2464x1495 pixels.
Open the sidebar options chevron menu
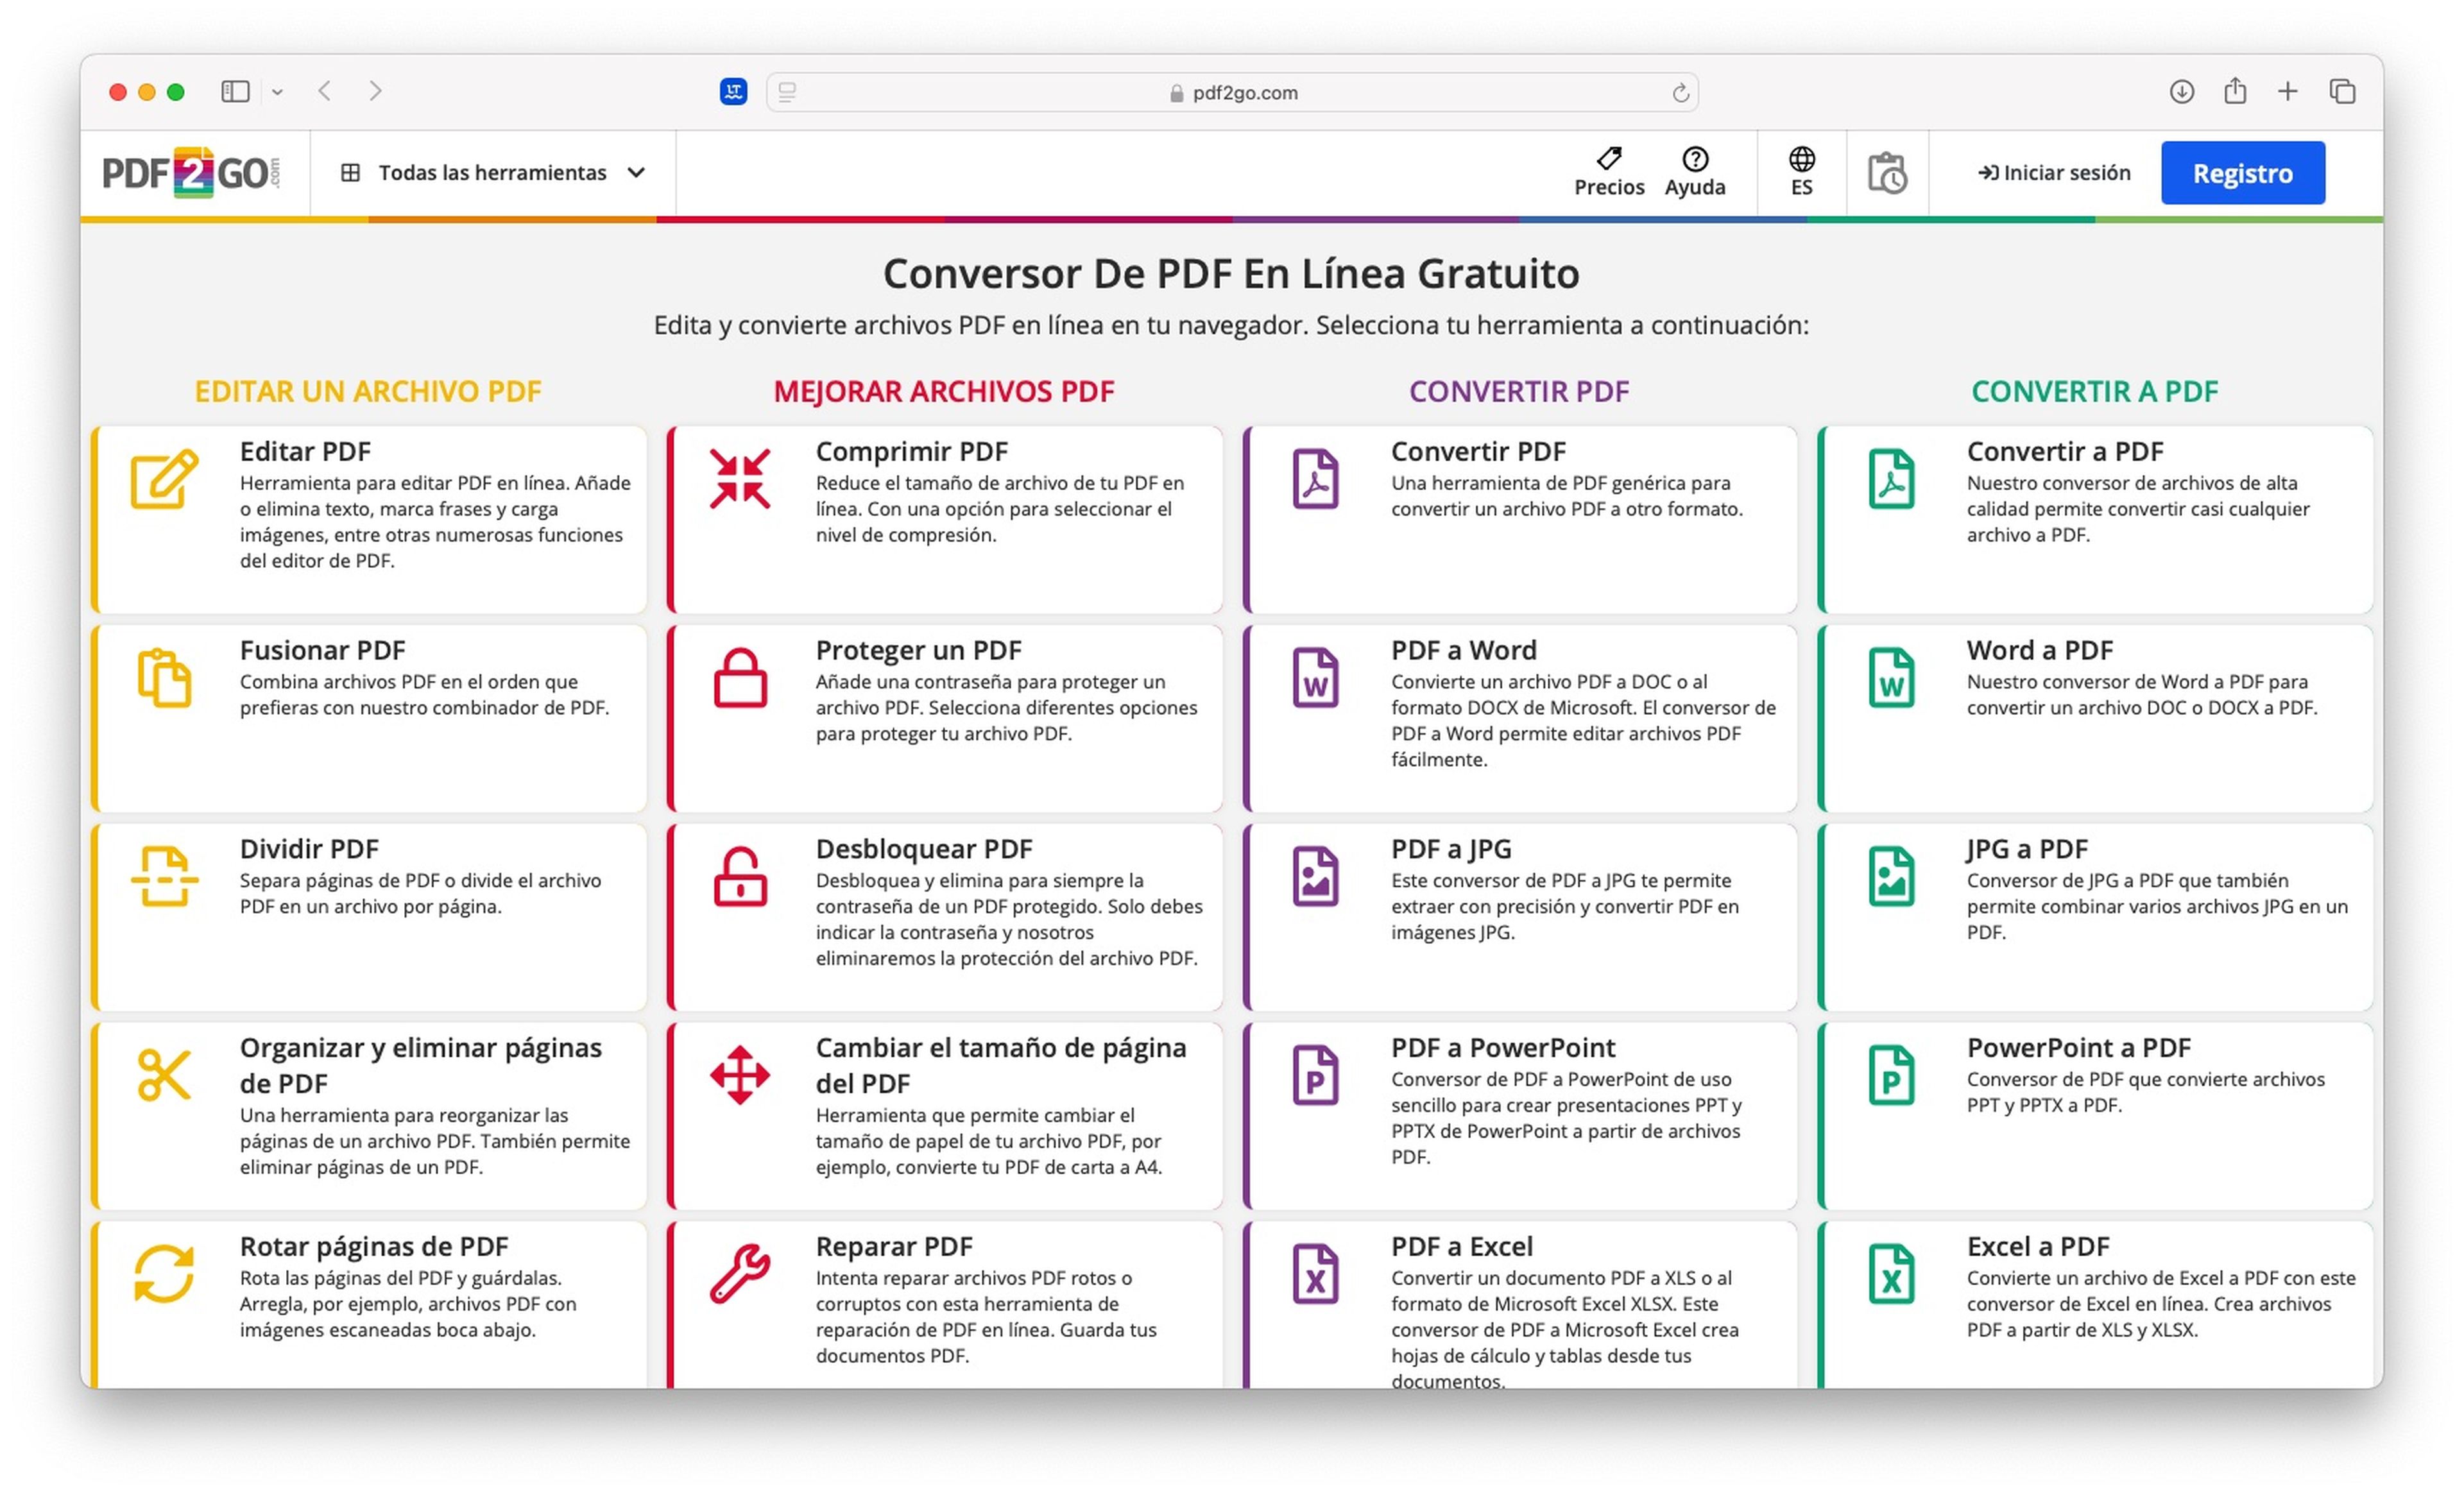tap(277, 92)
